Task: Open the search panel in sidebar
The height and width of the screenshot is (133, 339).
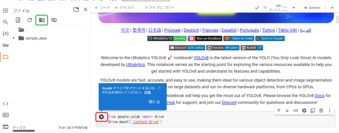Action: click(x=5, y=22)
